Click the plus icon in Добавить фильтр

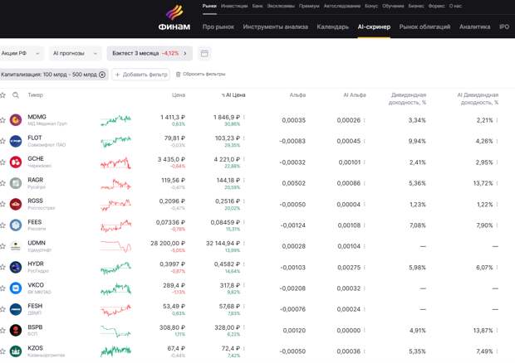[117, 75]
